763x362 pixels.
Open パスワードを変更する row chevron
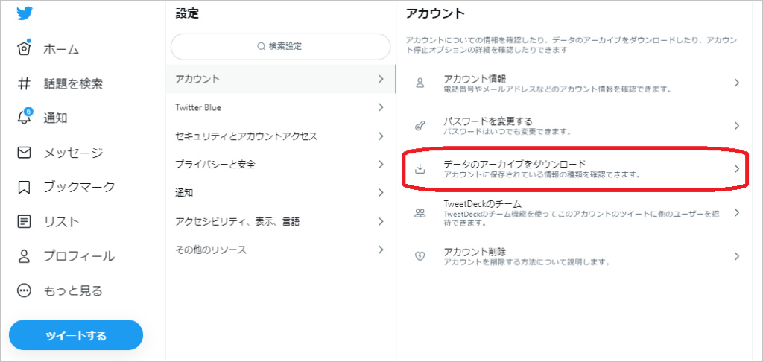pyautogui.click(x=737, y=126)
